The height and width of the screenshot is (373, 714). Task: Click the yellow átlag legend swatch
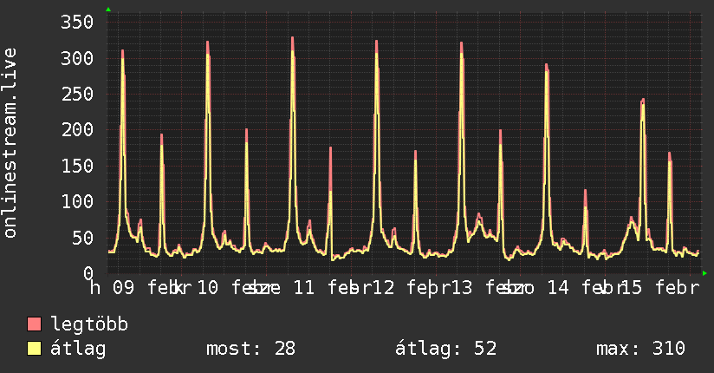pos(34,348)
